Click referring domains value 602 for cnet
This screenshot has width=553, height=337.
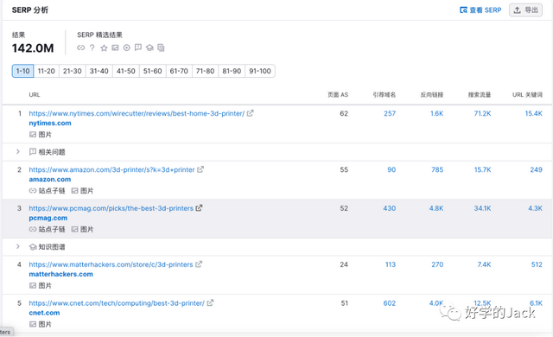click(390, 303)
